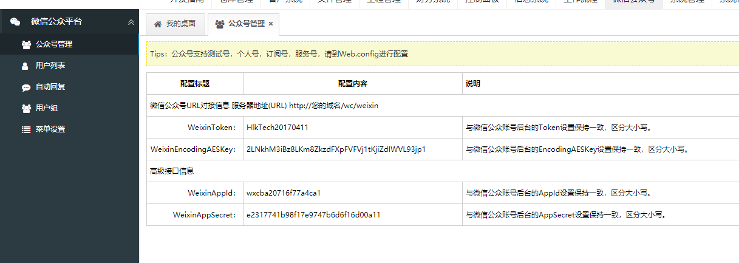Click the wxcba20716f77a4ca1 AppId value
Image resolution: width=739 pixels, height=263 pixels.
point(284,193)
